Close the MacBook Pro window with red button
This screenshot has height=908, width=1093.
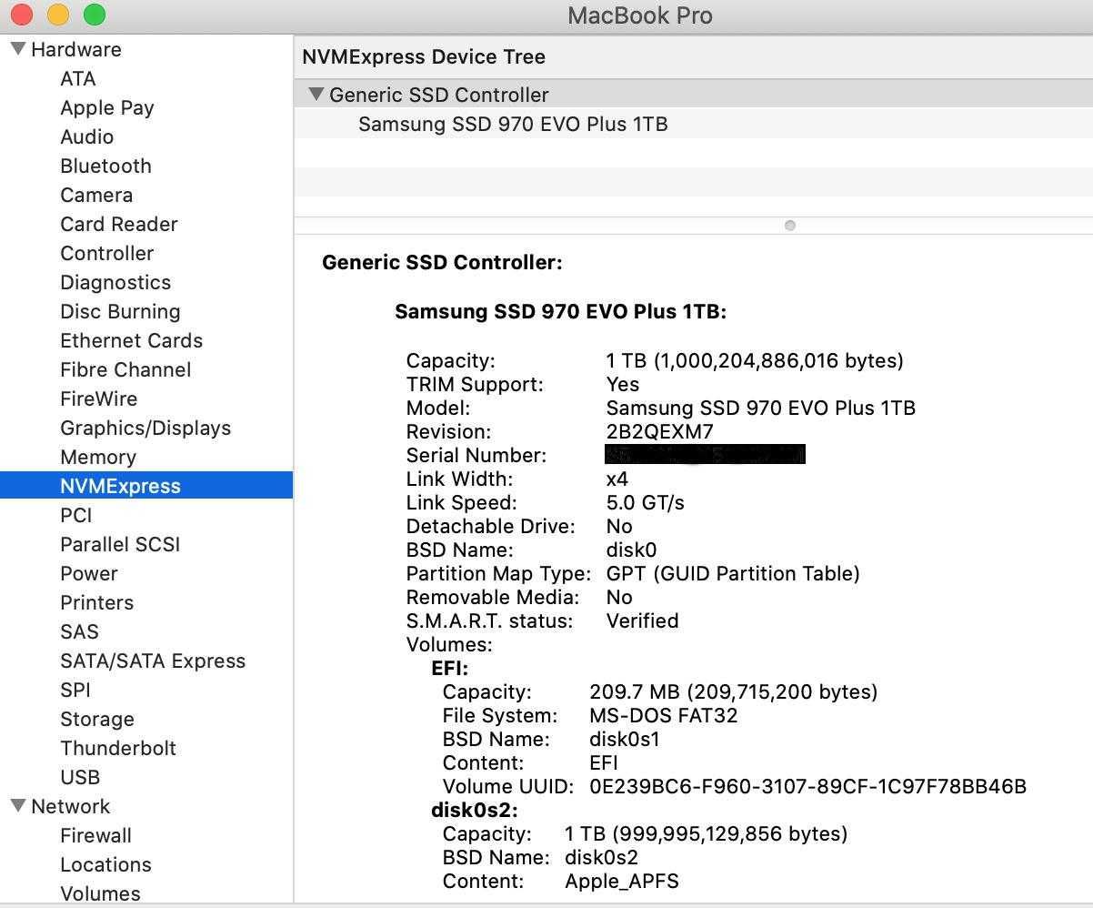[22, 15]
